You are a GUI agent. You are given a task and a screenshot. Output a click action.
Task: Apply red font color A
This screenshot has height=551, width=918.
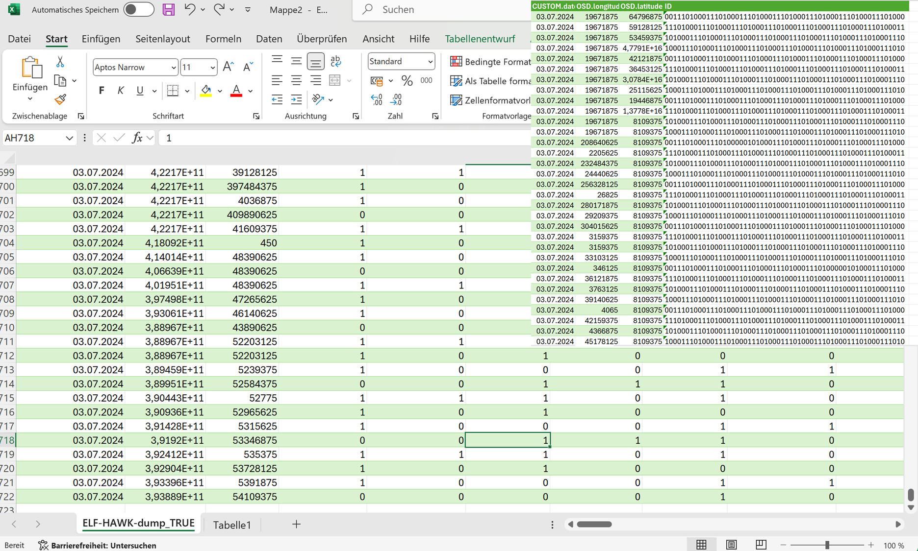(236, 91)
